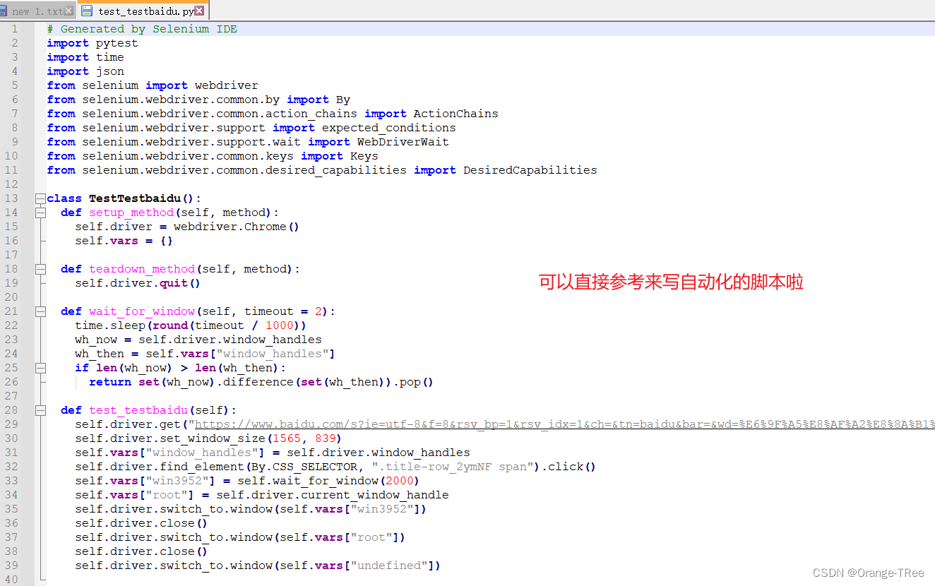
Task: Click line number 29 in the margin
Action: [11, 424]
